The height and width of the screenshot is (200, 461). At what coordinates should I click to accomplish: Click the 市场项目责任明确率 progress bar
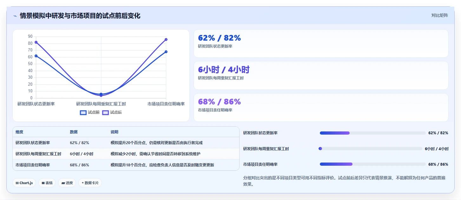372,164
